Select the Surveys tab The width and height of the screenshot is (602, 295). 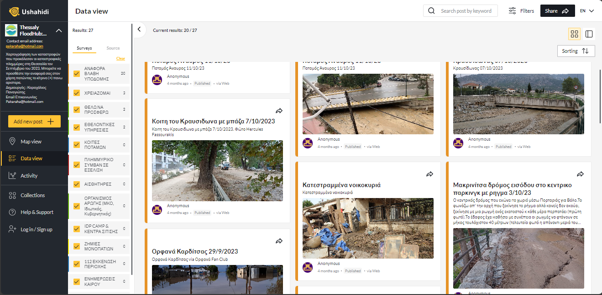click(x=84, y=48)
